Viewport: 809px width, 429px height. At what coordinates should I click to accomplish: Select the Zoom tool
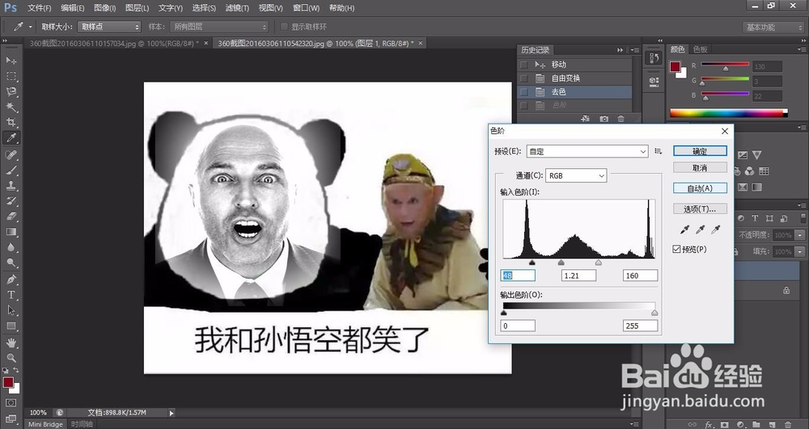coord(11,357)
